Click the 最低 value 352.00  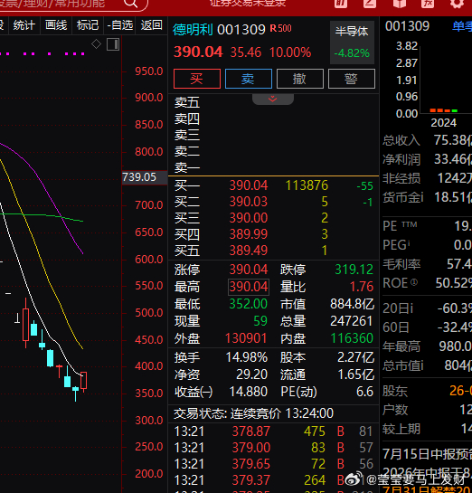(249, 304)
